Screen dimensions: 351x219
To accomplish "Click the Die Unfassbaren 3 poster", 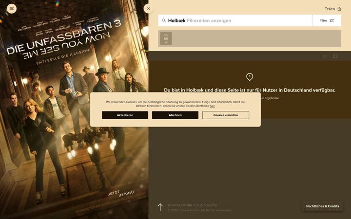I will (x=74, y=109).
